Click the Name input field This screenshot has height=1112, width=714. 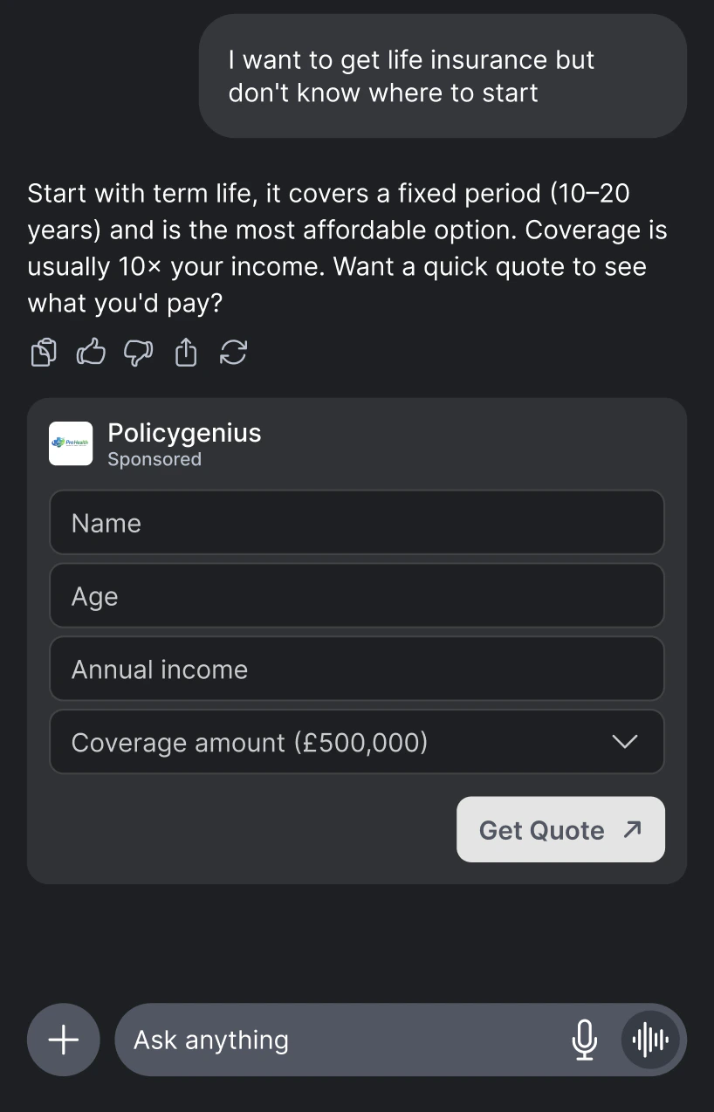pyautogui.click(x=357, y=522)
